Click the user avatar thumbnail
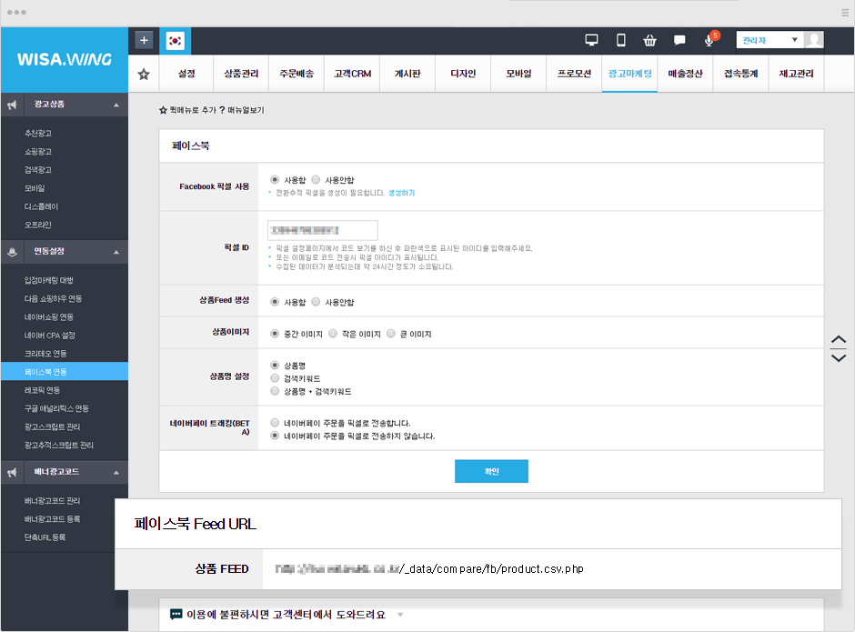The image size is (855, 632). [814, 40]
